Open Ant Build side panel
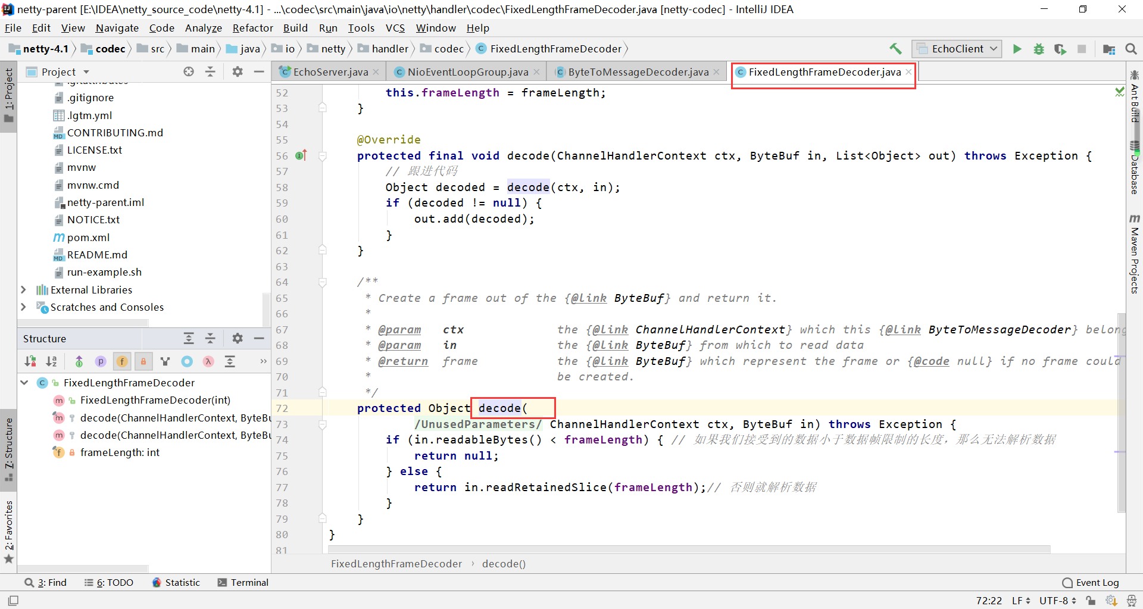The width and height of the screenshot is (1143, 609). point(1135,96)
